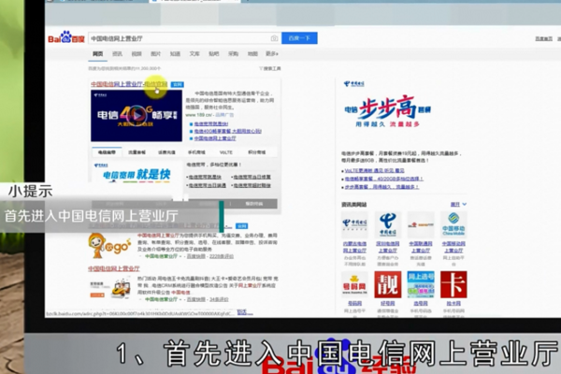Select the 网页 tab
561x374 pixels.
tap(97, 53)
